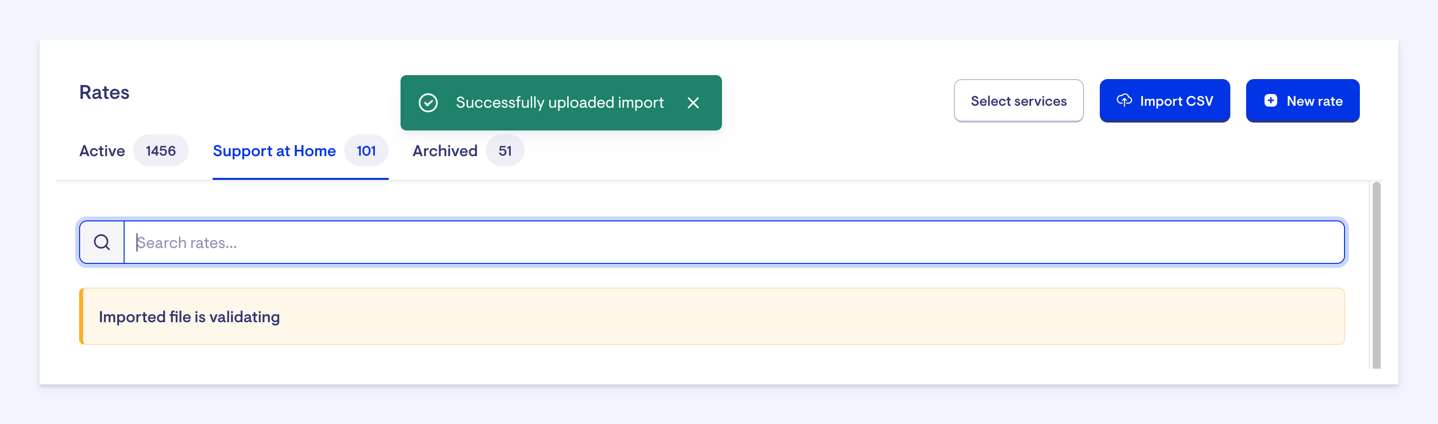Click the Rates page heading
Viewport: 1438px width, 424px height.
click(x=104, y=92)
